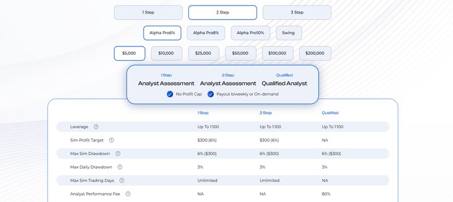
Task: Pick the $10,000 account size
Action: click(166, 54)
